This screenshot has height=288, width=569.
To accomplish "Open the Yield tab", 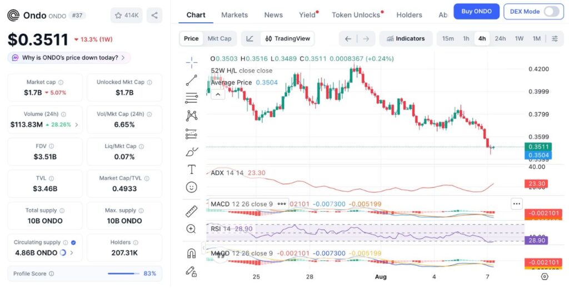I will (307, 15).
